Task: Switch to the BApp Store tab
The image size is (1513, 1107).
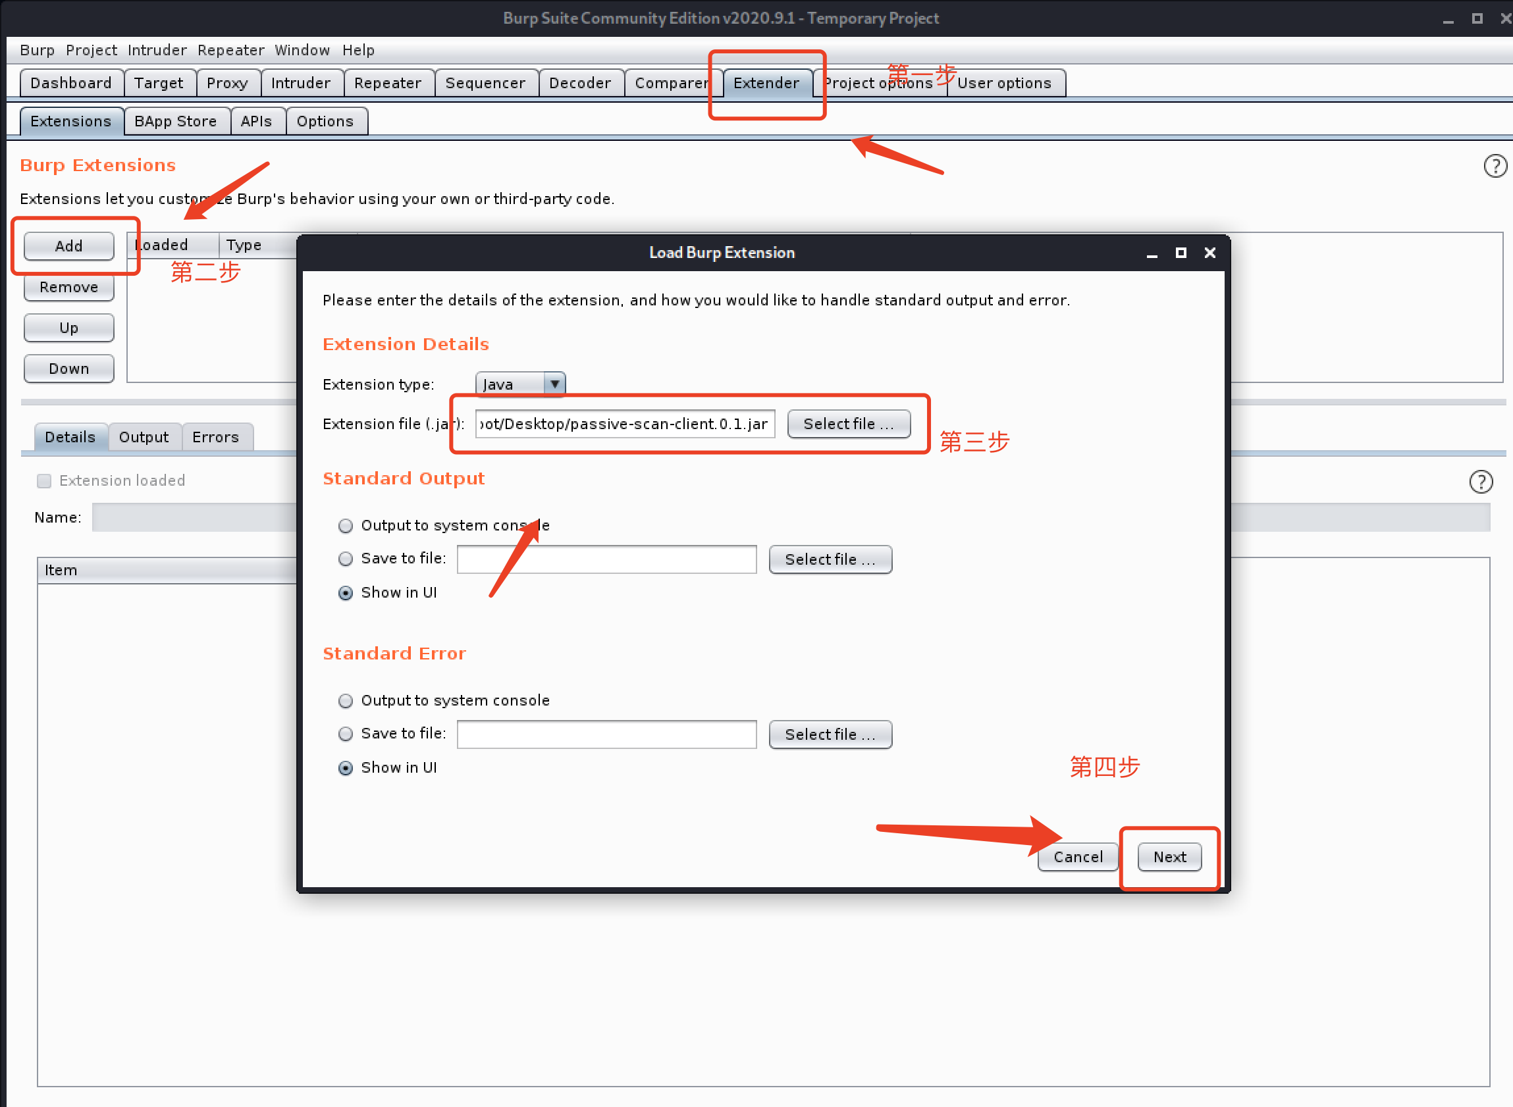Action: pyautogui.click(x=175, y=121)
